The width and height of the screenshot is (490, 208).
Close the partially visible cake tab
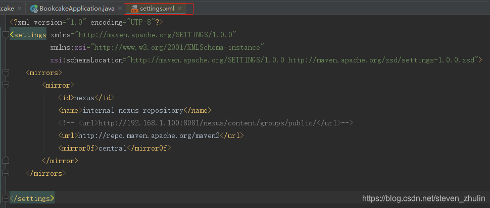click(19, 9)
